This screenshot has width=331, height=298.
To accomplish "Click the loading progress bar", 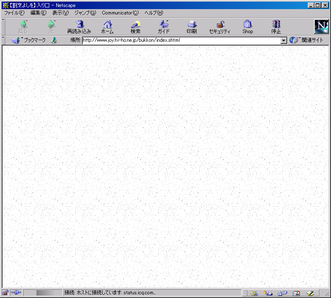I will coord(43,293).
